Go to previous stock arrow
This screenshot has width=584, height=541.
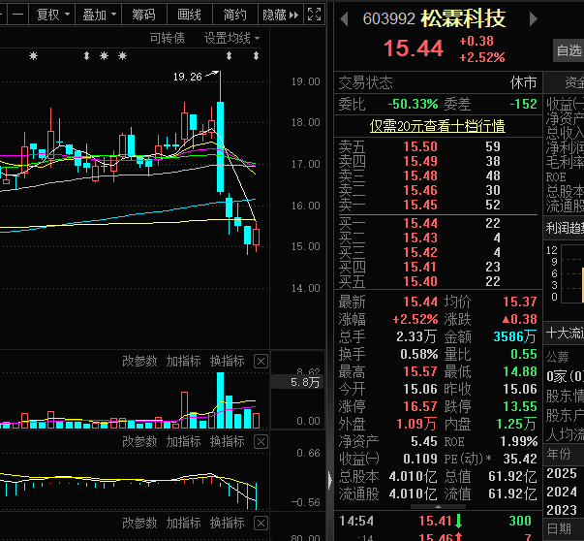[345, 19]
